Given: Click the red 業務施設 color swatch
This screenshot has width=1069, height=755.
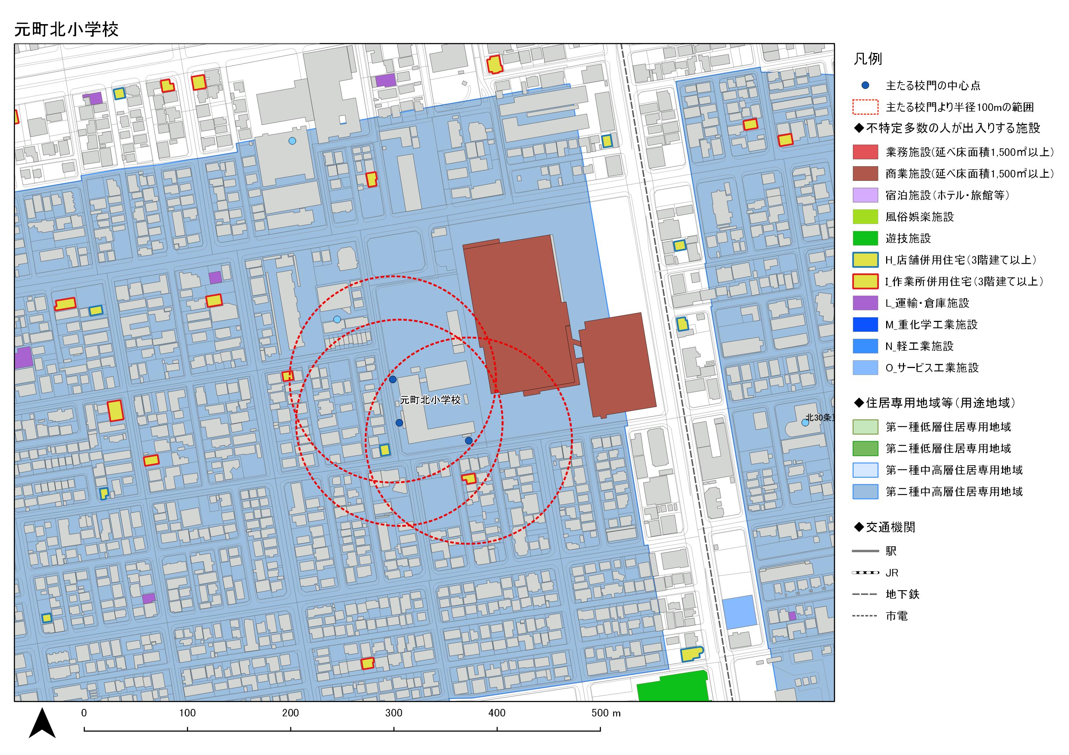Looking at the screenshot, I should [x=865, y=152].
